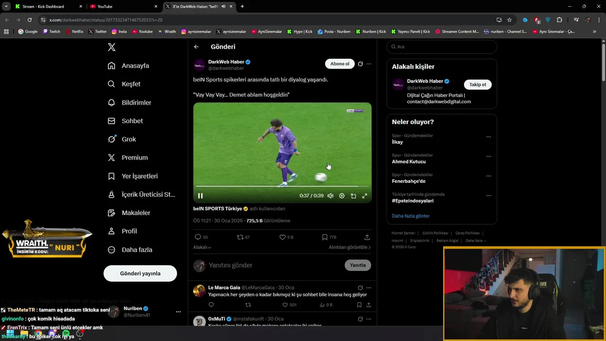Share the main post
This screenshot has width=606, height=341.
coord(367,237)
